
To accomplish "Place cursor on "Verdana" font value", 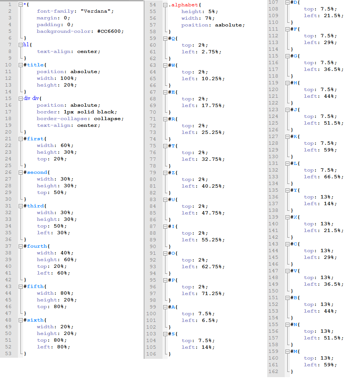I will click(95, 11).
